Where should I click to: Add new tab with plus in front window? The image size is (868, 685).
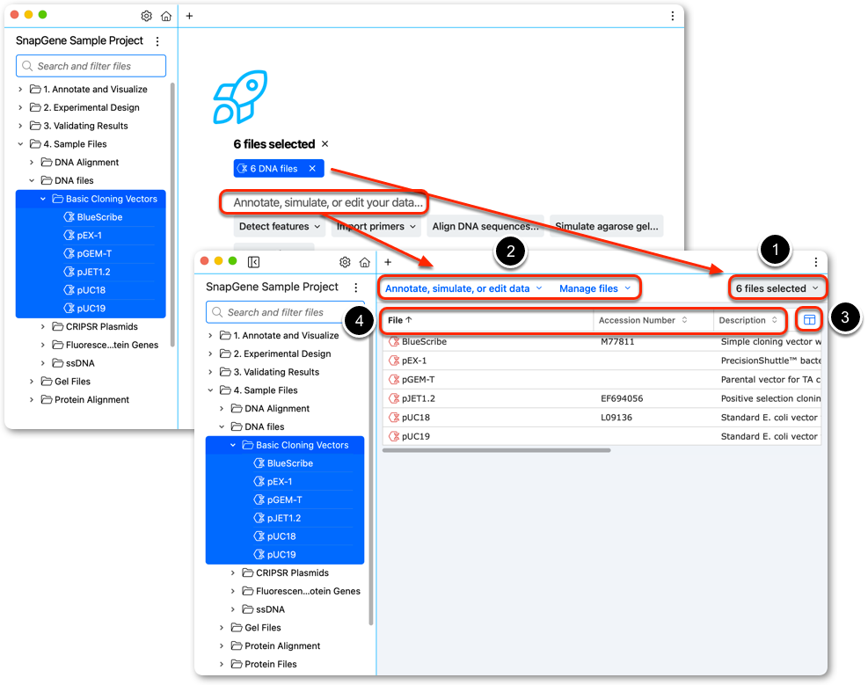388,262
